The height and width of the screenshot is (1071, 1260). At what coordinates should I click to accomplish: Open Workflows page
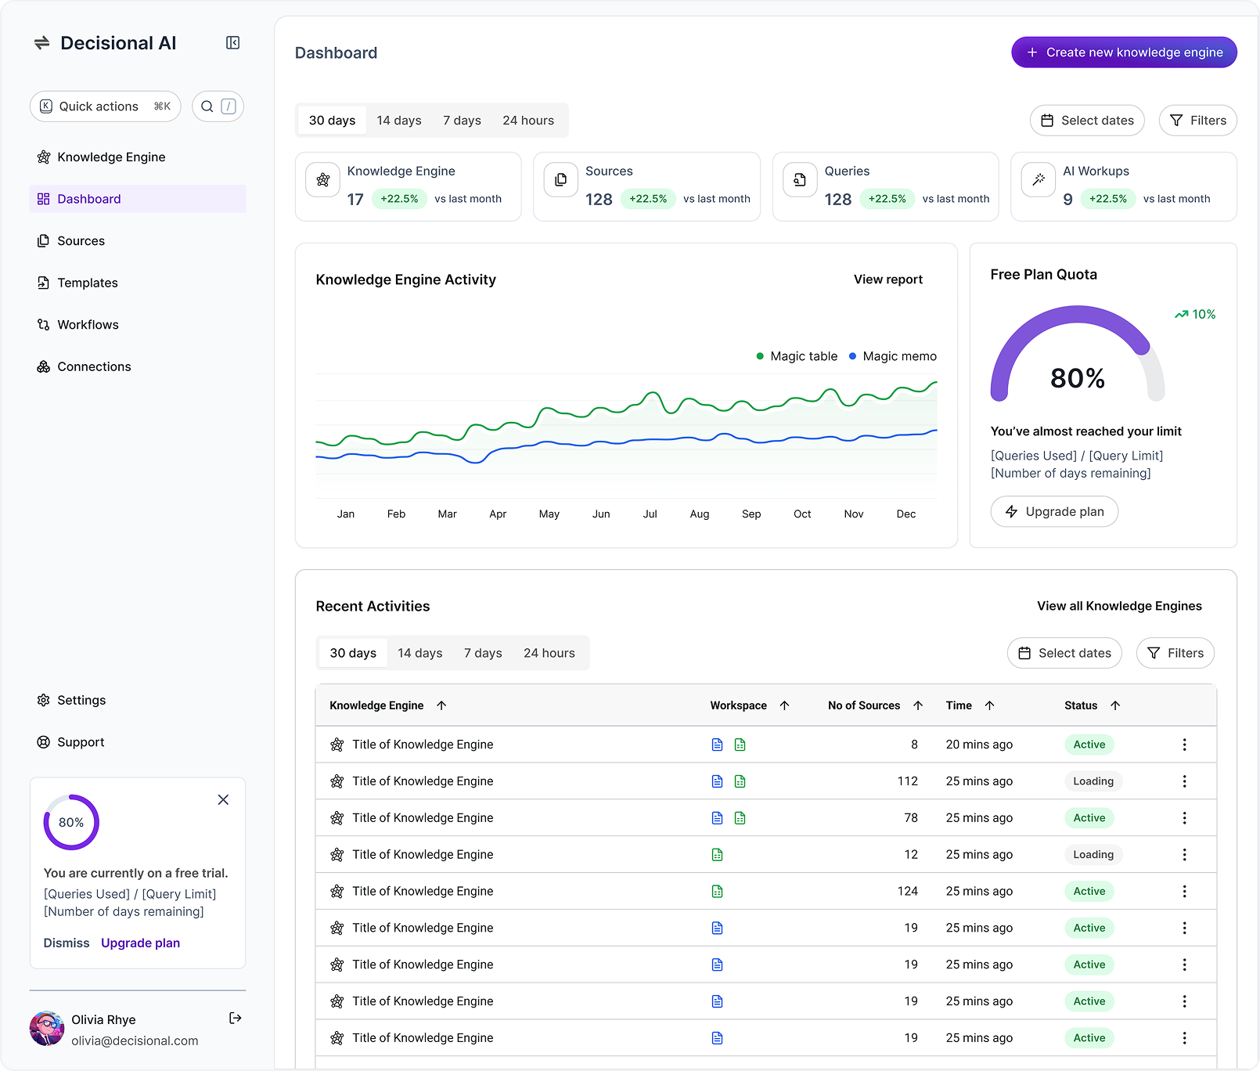coord(138,325)
